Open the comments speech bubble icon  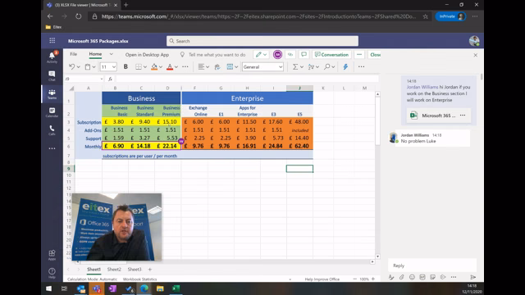coord(304,55)
